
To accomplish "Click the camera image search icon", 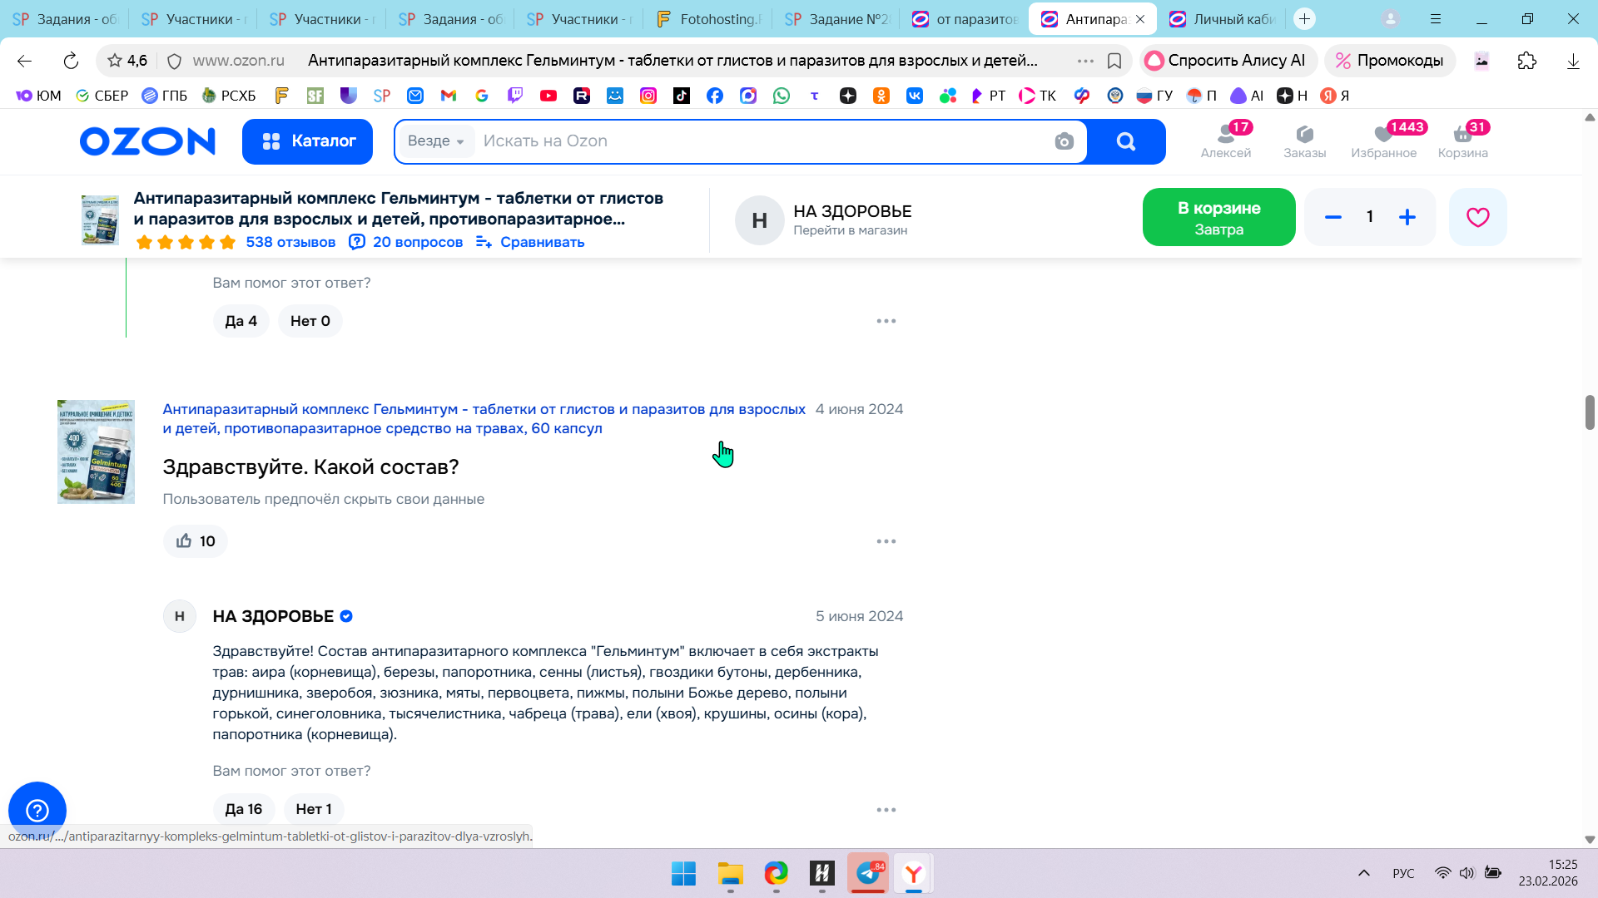I will click(1064, 141).
